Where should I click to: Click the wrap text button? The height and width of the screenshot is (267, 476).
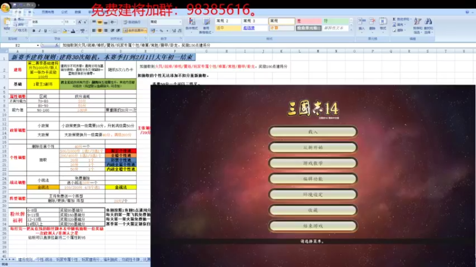132,22
